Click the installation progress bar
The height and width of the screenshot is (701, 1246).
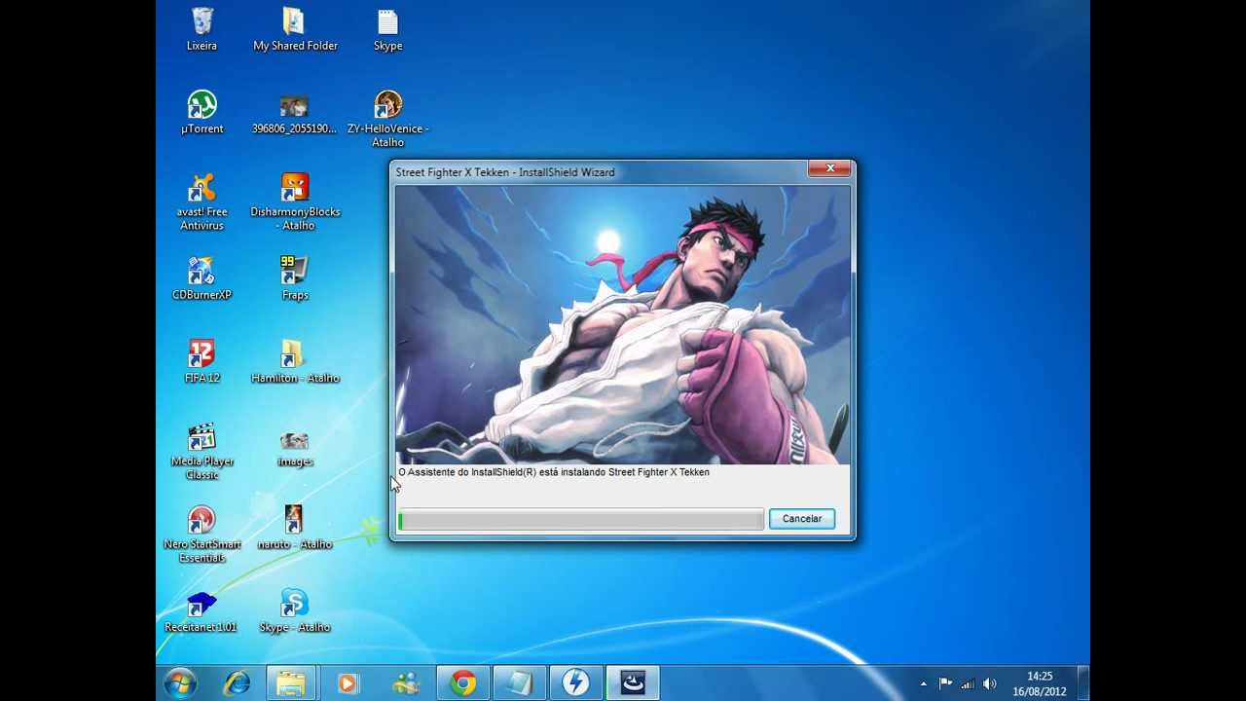click(x=581, y=522)
